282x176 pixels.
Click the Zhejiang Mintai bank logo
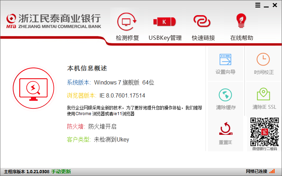[54, 21]
